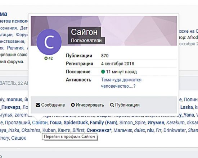The height and width of the screenshot is (158, 198).
Task: Open the SpiderDuck user profile link
Action: [76, 122]
